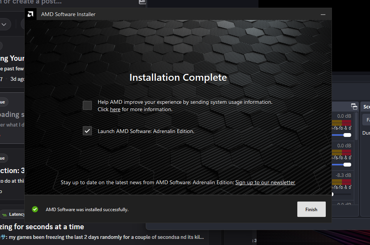The image size is (370, 245).
Task: Click the 'create a post' input field
Action: pyautogui.click(x=71, y=2)
